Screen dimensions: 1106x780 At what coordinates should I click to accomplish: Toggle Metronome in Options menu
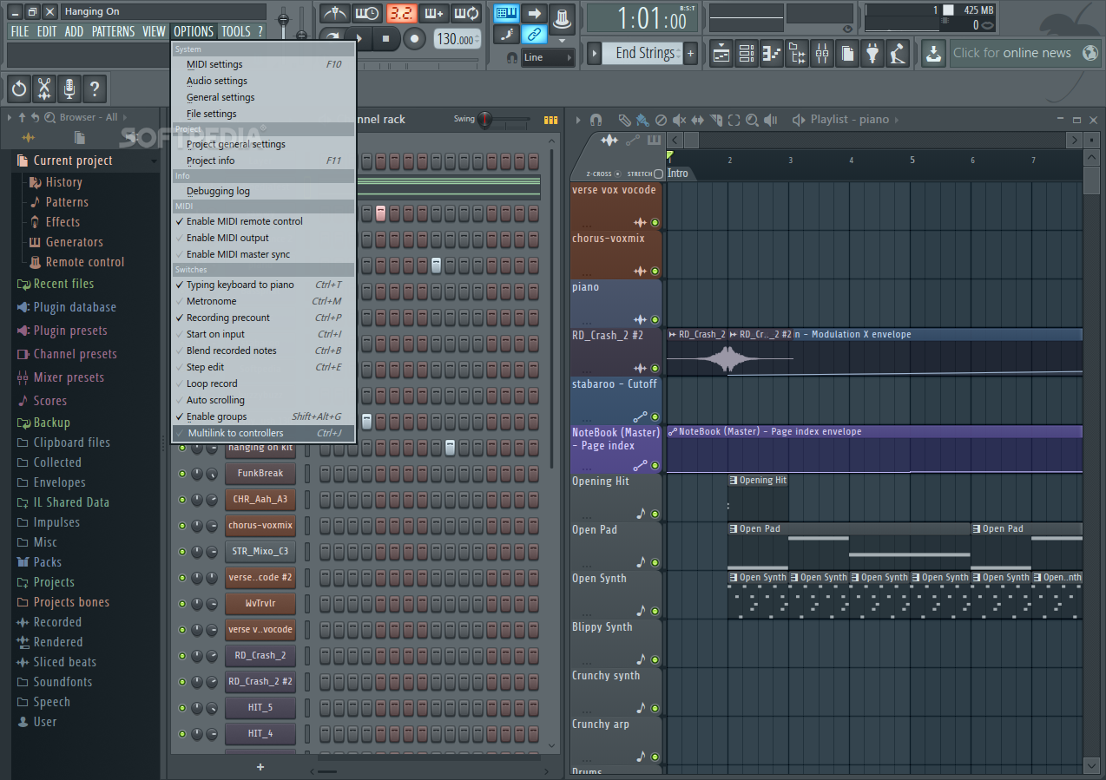tap(263, 301)
